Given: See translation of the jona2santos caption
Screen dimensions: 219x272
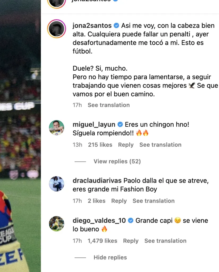Looking at the screenshot, I should 109,105.
